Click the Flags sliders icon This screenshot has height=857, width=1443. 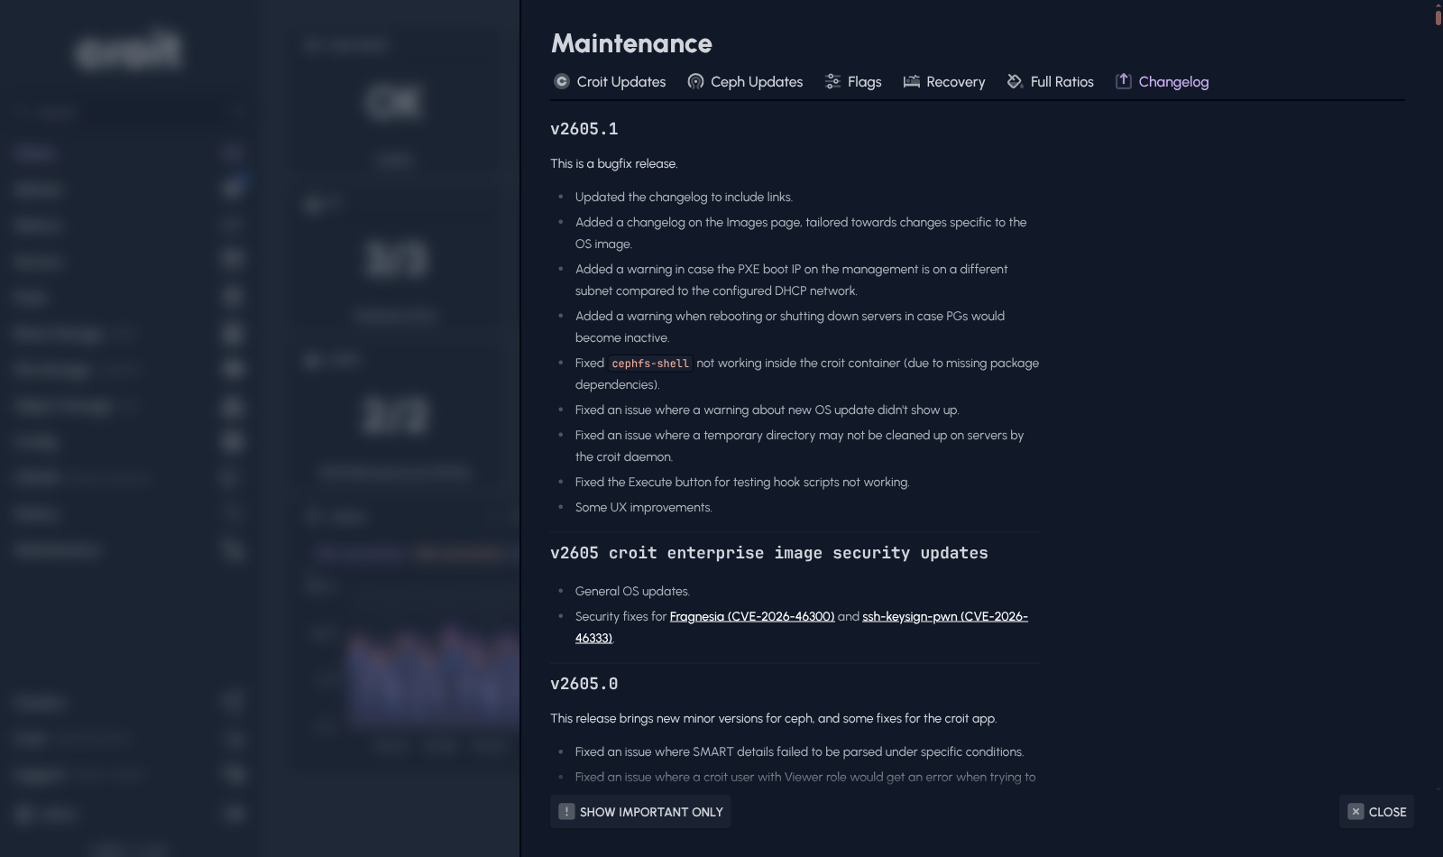(x=832, y=81)
